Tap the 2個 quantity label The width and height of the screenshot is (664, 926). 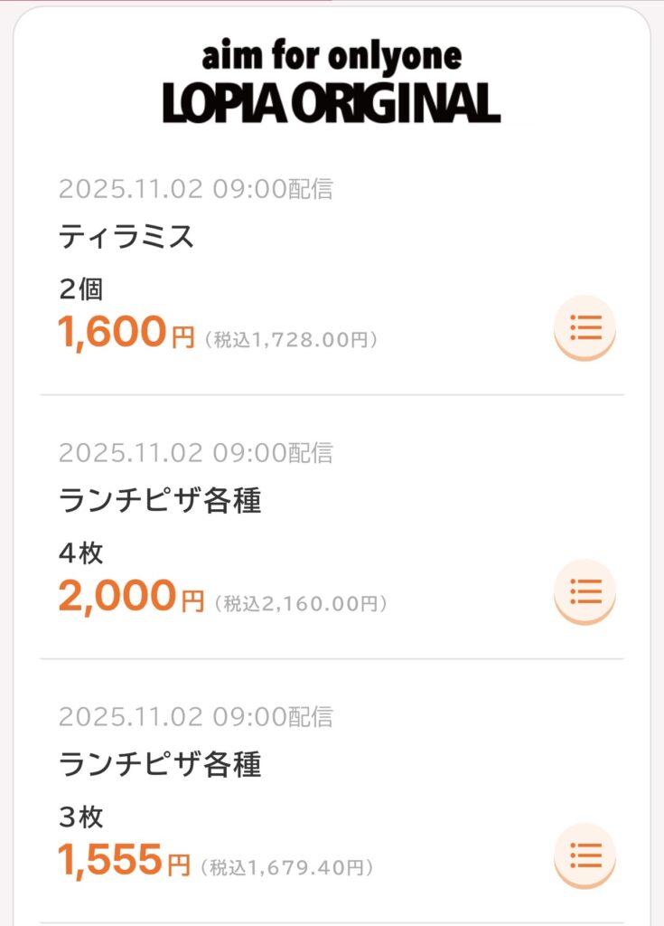coord(81,289)
